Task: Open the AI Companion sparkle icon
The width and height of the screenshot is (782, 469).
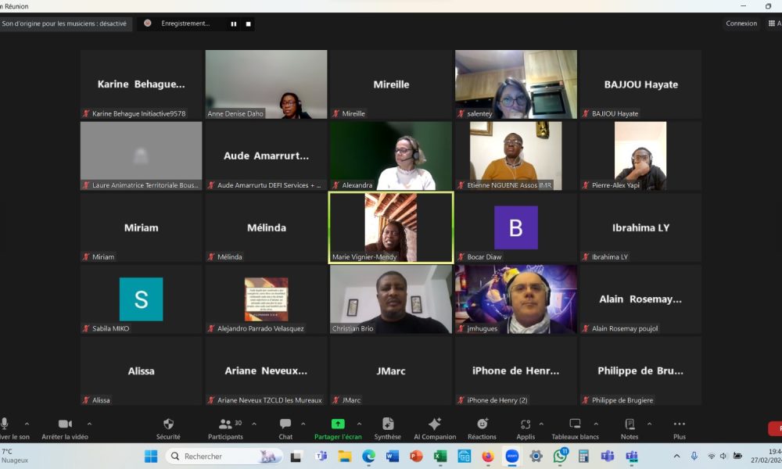Action: click(435, 424)
